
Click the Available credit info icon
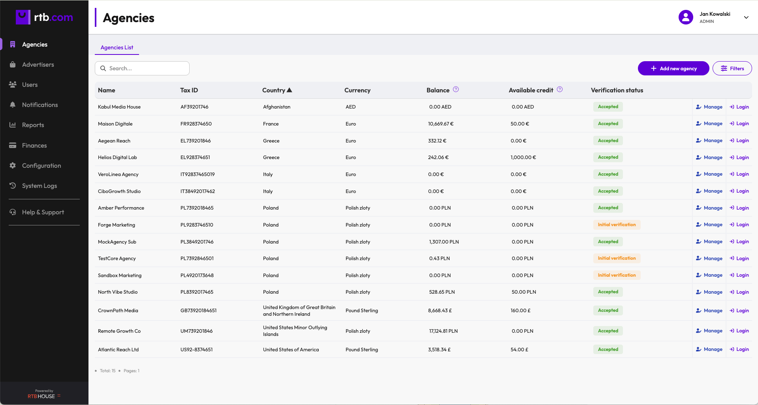560,90
